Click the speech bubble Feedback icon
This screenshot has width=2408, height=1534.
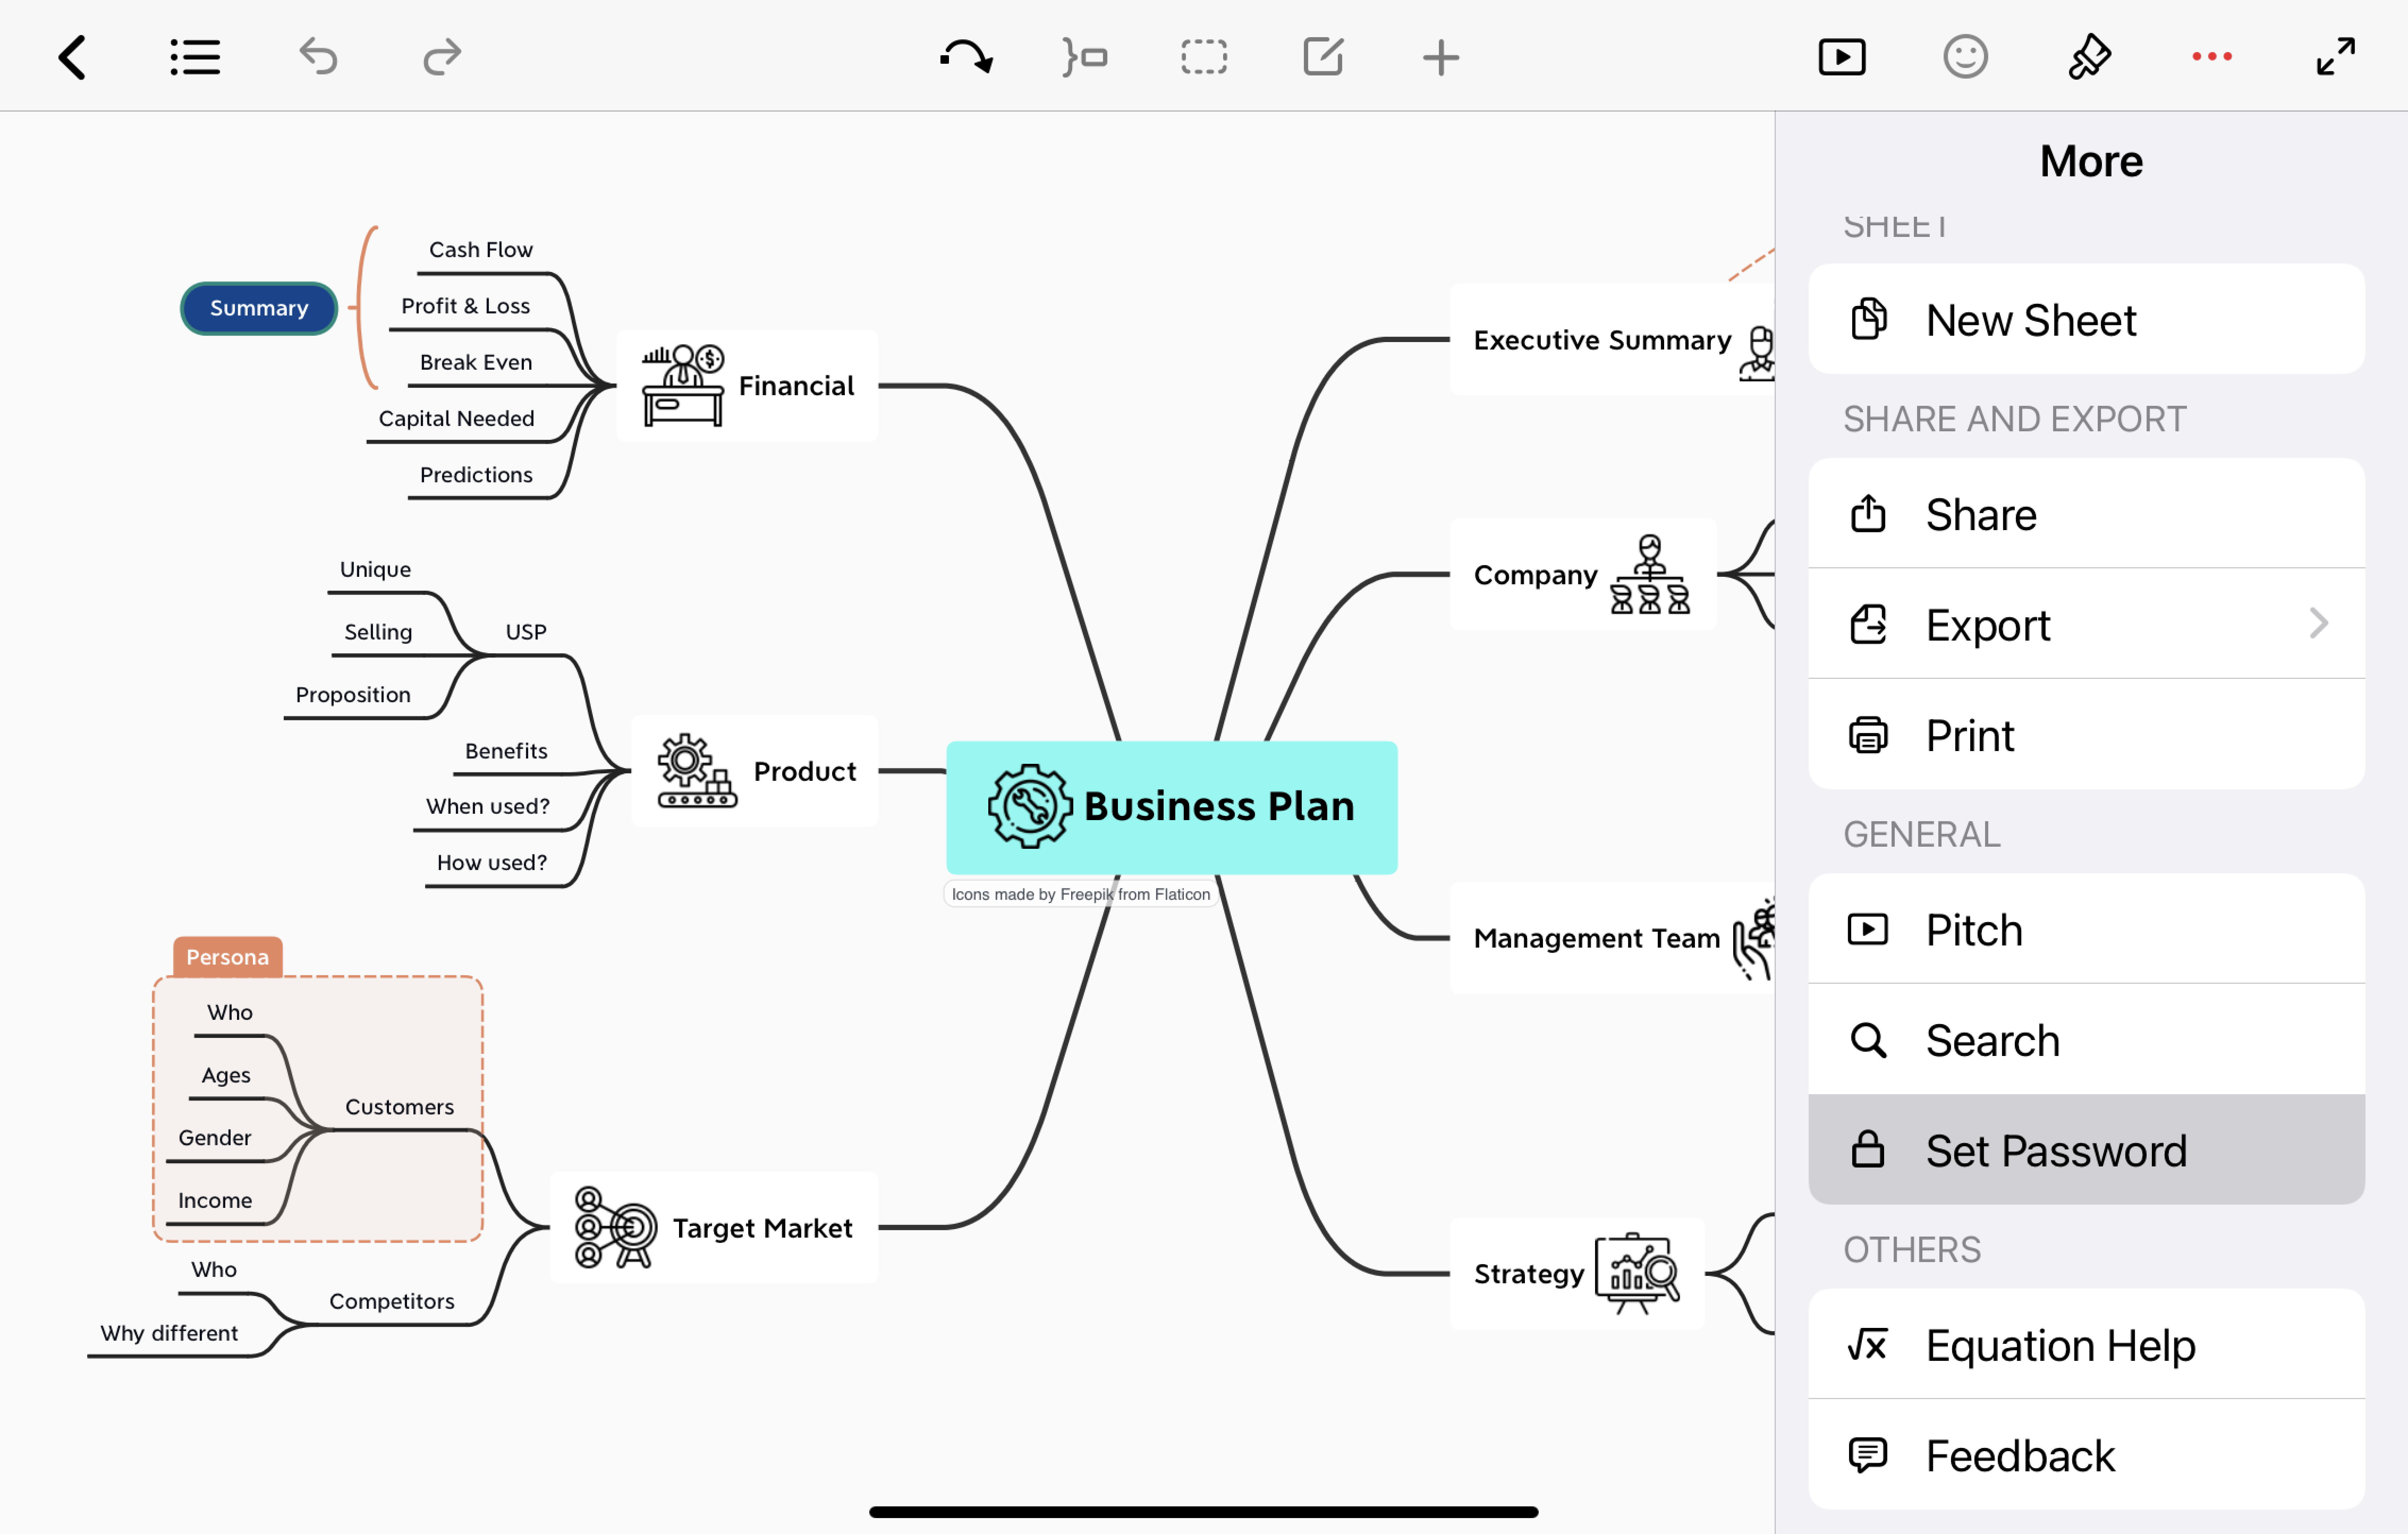click(1868, 1455)
